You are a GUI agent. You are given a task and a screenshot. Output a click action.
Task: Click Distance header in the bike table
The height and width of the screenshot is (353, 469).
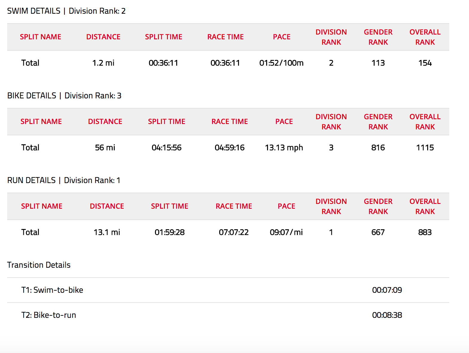105,122
